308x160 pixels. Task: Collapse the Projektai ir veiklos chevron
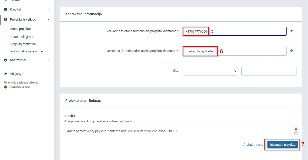click(x=49, y=19)
